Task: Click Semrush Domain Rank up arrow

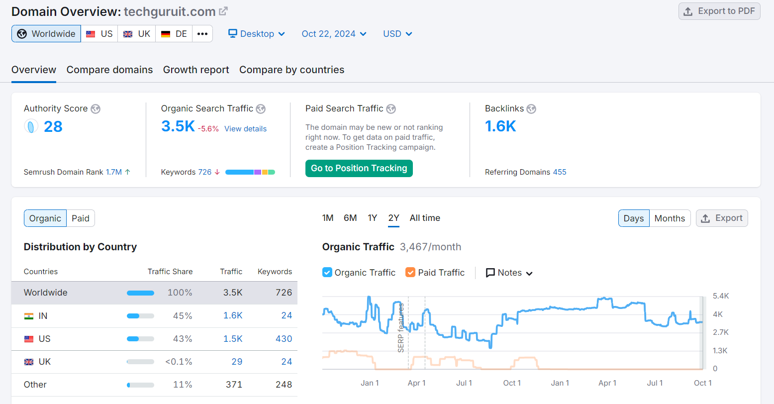Action: 128,172
